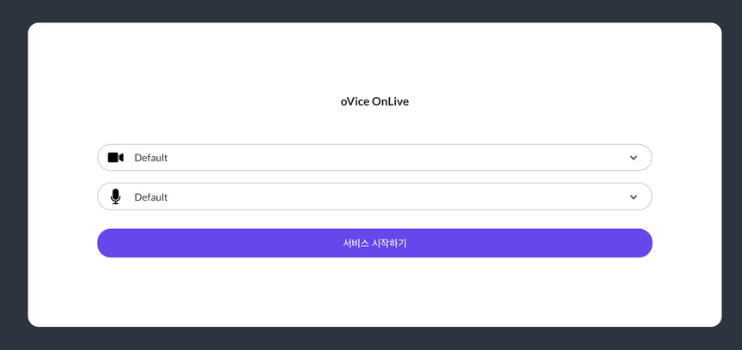The height and width of the screenshot is (350, 742).
Task: Click the video camera icon
Action: click(115, 158)
